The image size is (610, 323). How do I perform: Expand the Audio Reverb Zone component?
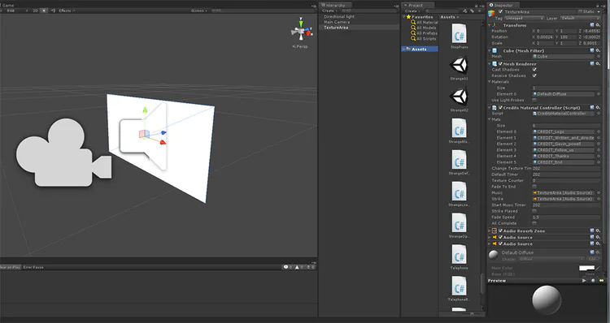(x=490, y=230)
